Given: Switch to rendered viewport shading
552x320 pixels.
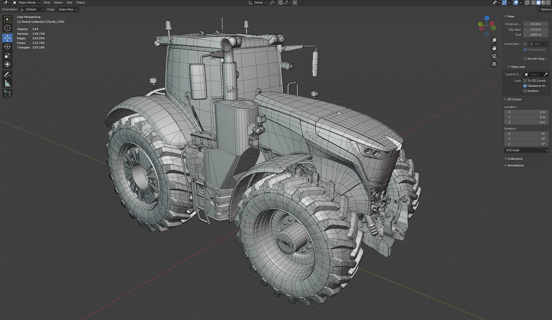Looking at the screenshot, I should point(548,3).
